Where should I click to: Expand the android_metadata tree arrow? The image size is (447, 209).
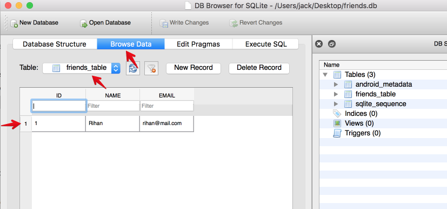coord(336,84)
